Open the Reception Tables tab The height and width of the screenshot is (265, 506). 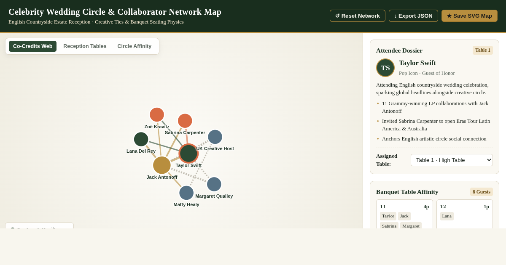(85, 46)
